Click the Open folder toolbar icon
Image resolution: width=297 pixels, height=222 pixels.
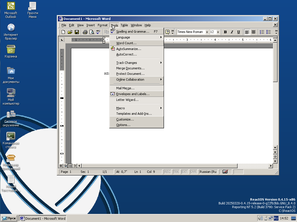(x=70, y=32)
